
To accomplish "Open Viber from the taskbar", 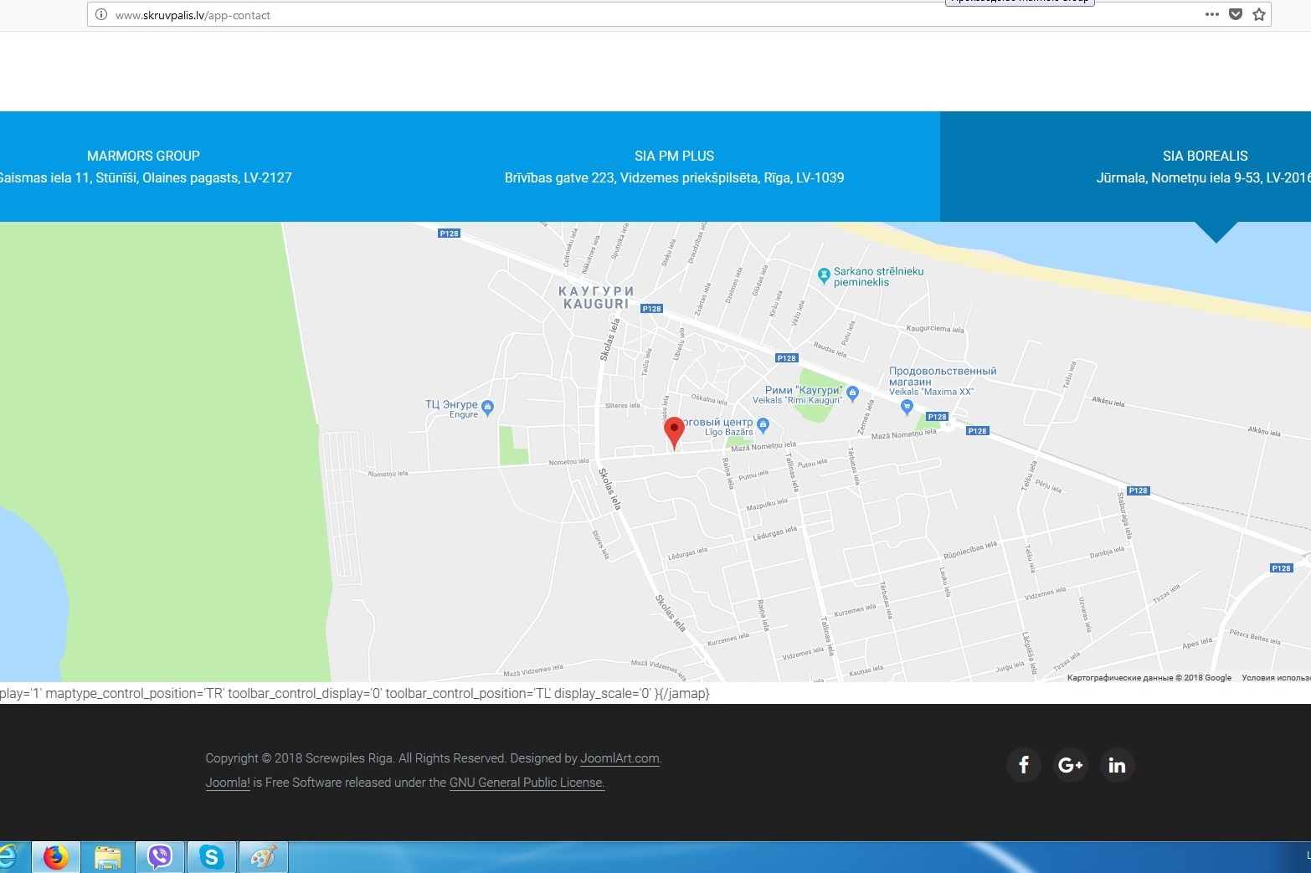I will pos(160,857).
